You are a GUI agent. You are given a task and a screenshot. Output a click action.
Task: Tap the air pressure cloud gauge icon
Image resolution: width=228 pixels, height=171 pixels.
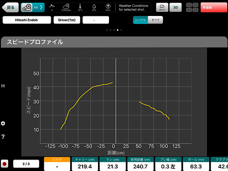[66, 7]
